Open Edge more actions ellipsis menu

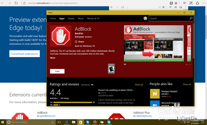point(204,3)
